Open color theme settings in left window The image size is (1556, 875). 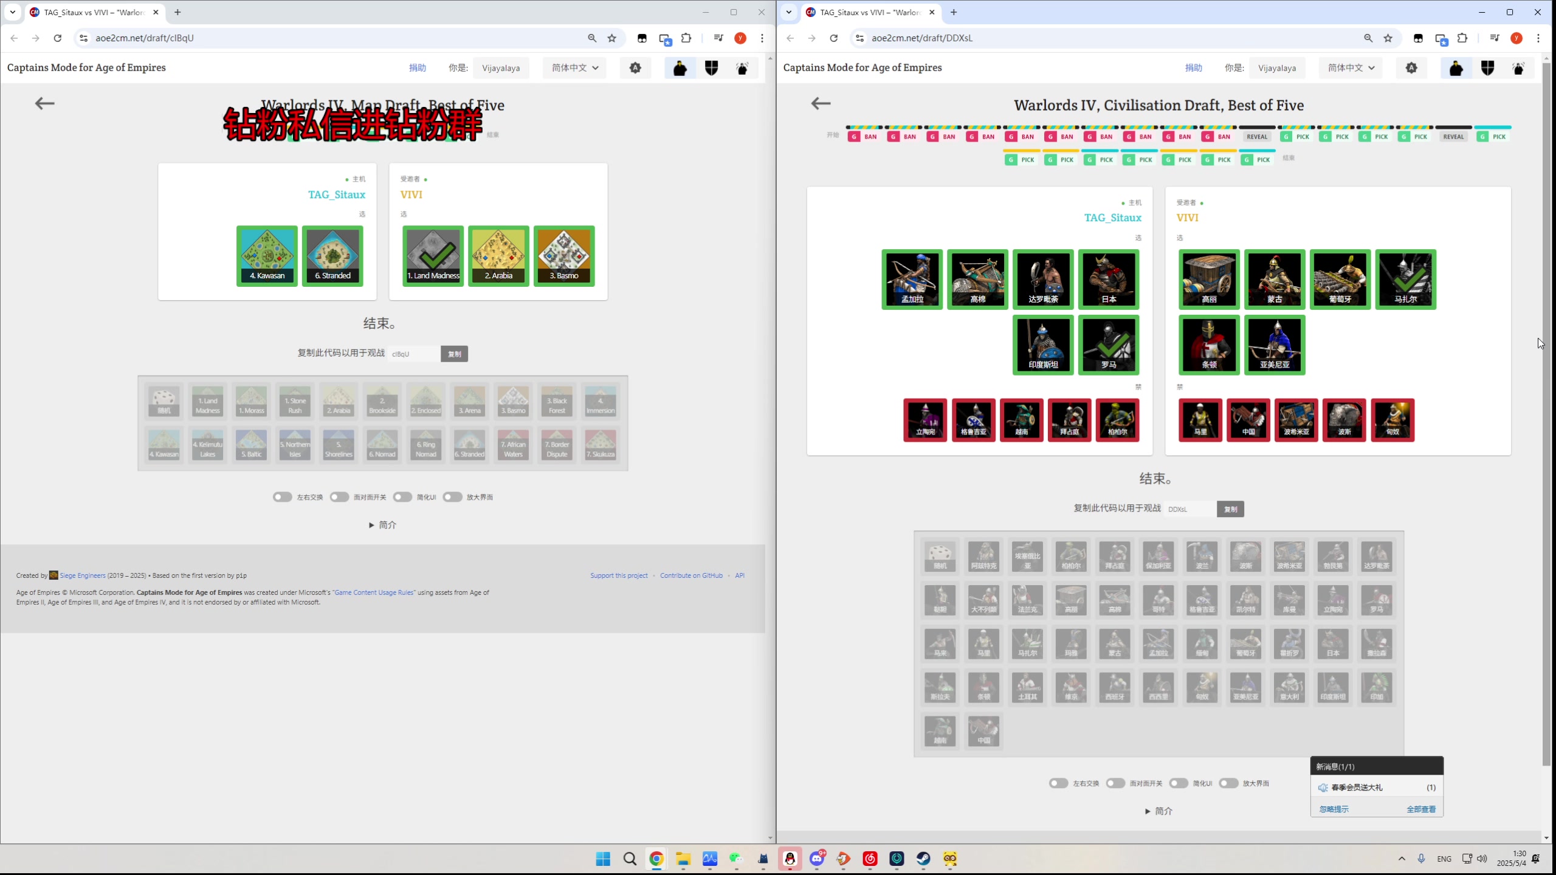point(635,67)
